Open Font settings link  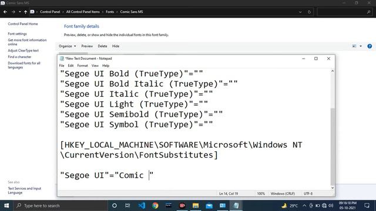pyautogui.click(x=17, y=34)
